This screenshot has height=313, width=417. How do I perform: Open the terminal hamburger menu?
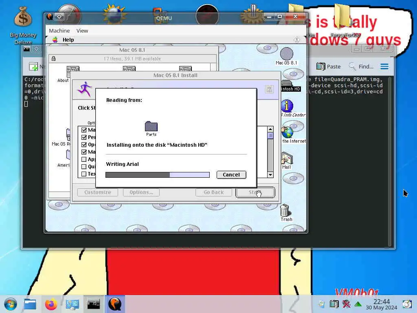[384, 66]
